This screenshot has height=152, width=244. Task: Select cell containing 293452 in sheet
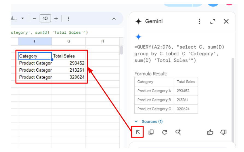tap(69, 63)
